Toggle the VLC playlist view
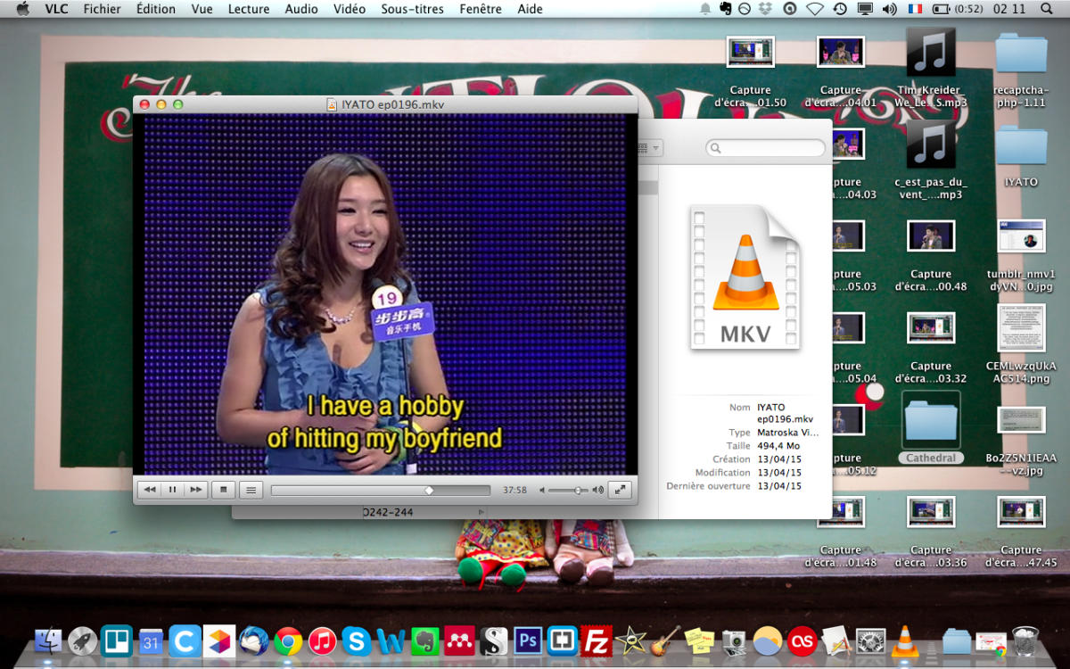 [x=251, y=490]
